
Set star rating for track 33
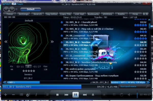click(x=141, y=32)
